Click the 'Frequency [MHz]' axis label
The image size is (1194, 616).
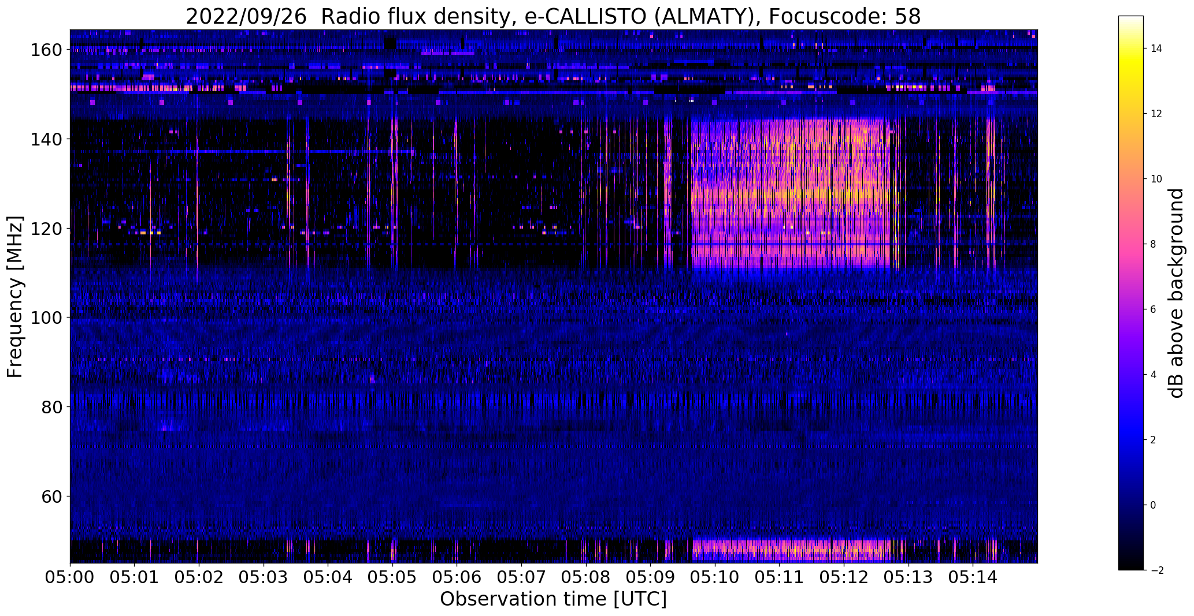point(16,297)
